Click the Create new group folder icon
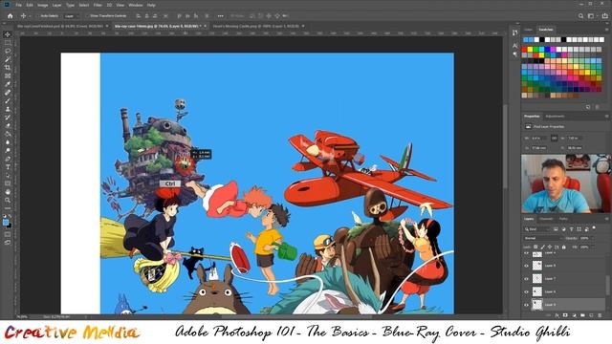 pos(582,315)
